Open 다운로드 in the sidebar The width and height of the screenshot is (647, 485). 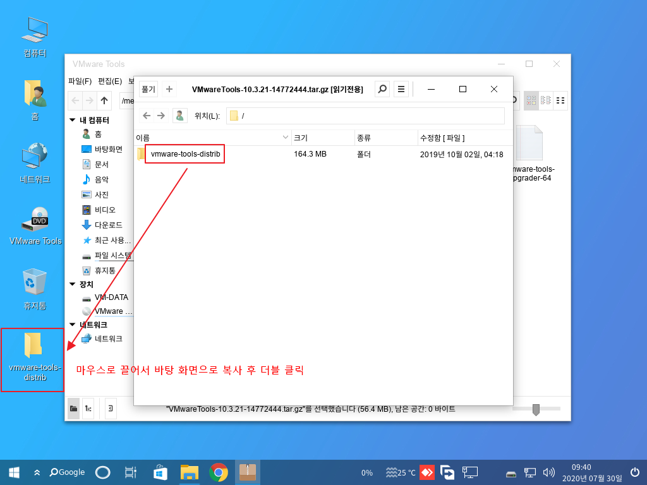[x=102, y=225]
